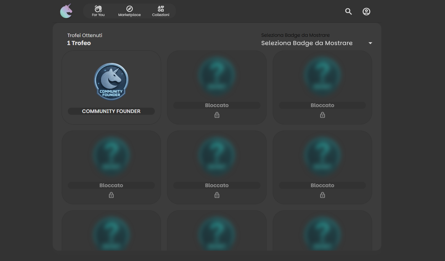Open the For You tab
Screen dimensions: 445x261
98,11
